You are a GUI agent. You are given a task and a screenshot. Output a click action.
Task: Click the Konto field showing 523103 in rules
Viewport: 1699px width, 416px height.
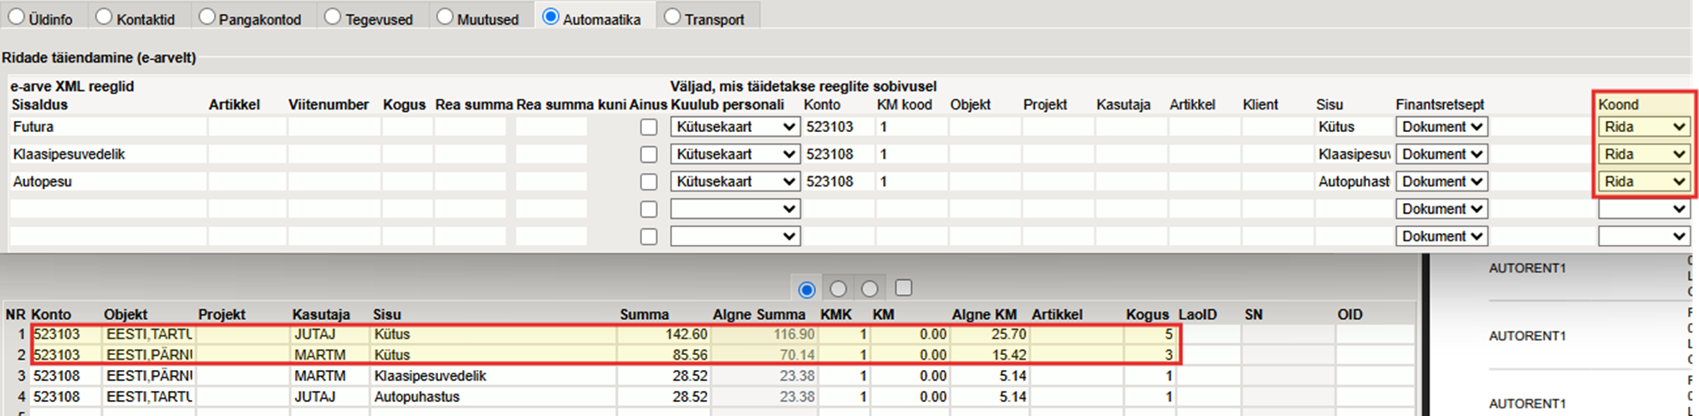(838, 127)
